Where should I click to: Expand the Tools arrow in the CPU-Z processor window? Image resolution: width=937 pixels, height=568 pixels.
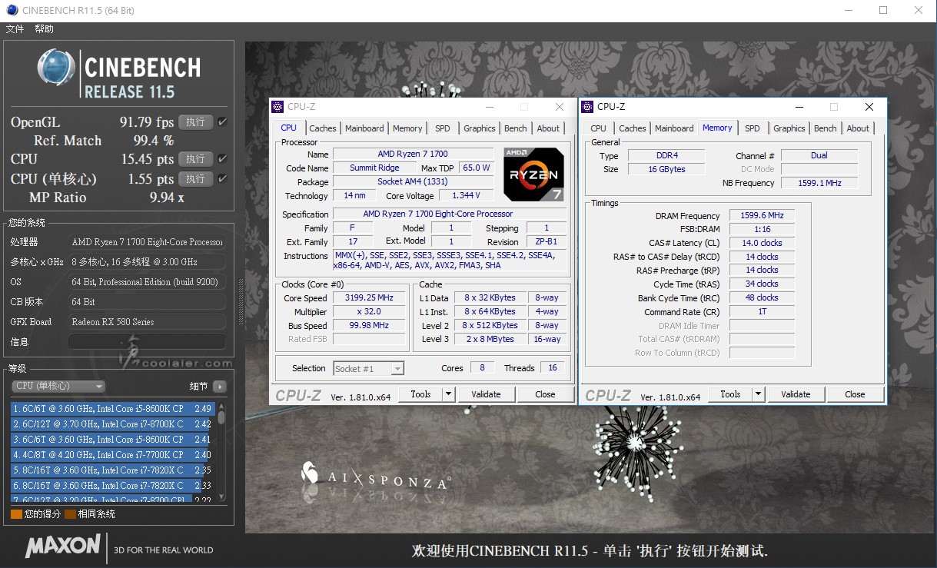(449, 394)
